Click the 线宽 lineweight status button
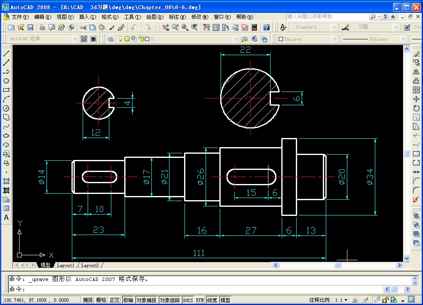 pyautogui.click(x=212, y=300)
